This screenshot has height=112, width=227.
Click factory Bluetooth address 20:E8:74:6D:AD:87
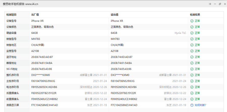(x=42, y=57)
